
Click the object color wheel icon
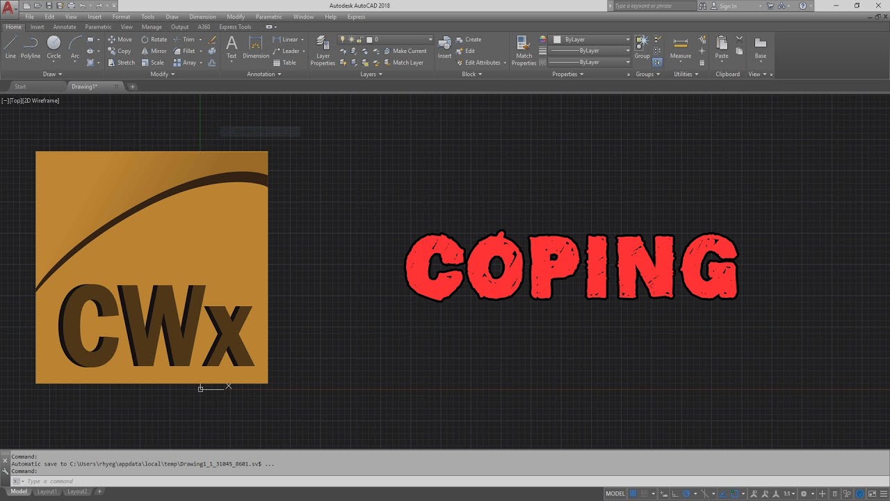pos(543,40)
